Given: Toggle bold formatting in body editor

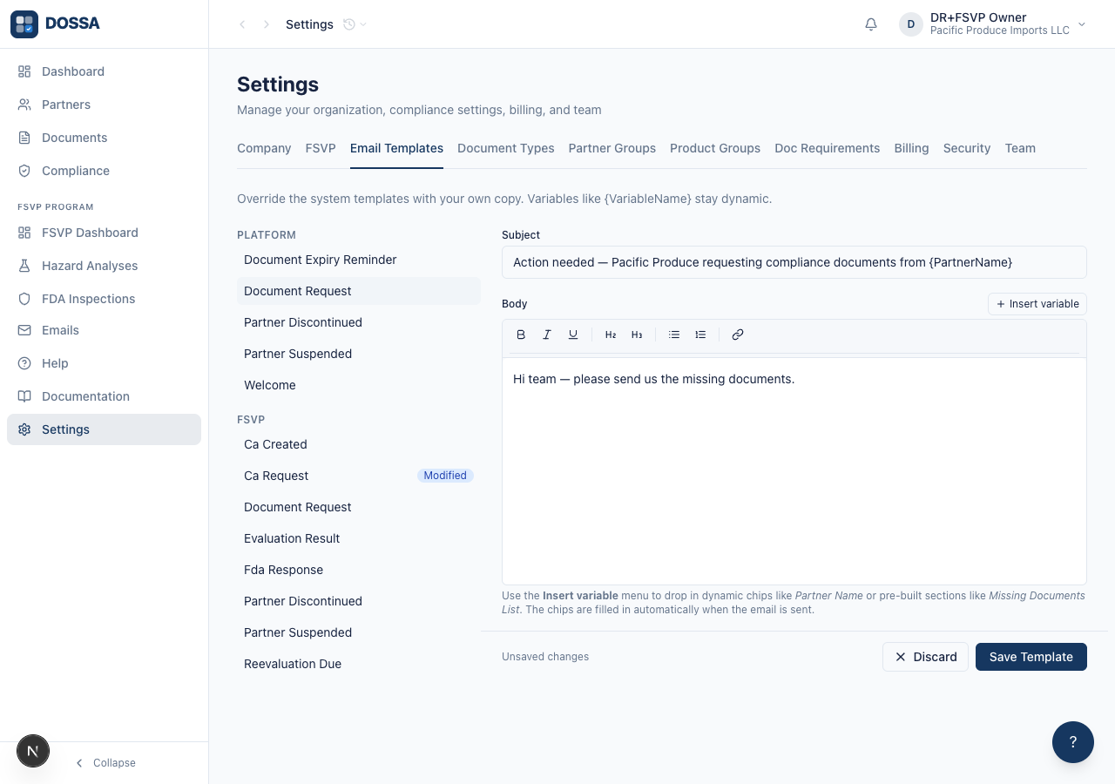Looking at the screenshot, I should (521, 335).
